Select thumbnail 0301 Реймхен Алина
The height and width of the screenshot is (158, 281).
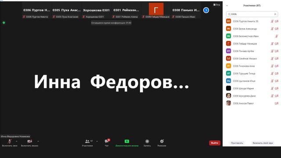tap(126, 11)
